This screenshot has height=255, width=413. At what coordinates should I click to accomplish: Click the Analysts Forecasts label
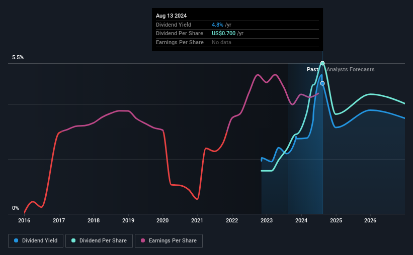pyautogui.click(x=351, y=69)
